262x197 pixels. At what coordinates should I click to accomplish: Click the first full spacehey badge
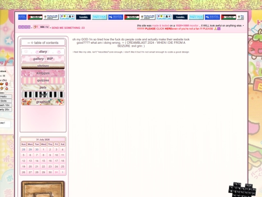tap(115, 17)
